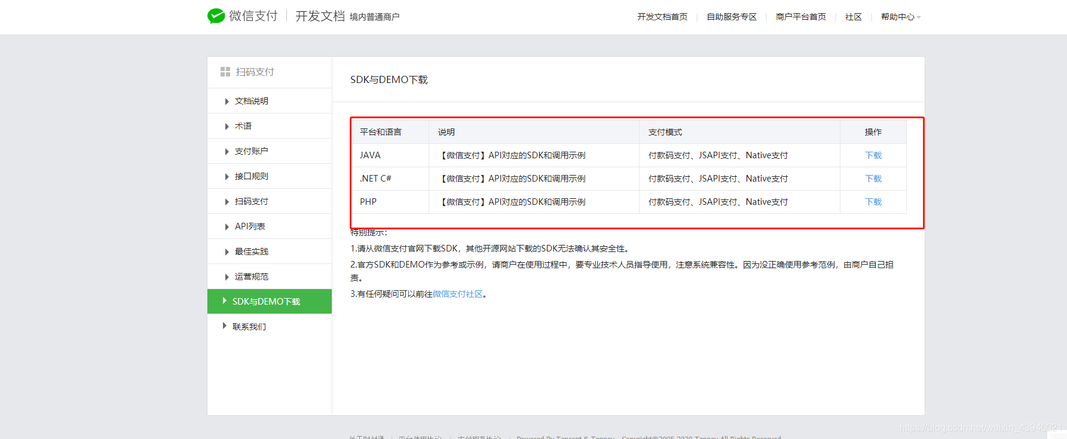Click the 微信支付 header logo text

point(253,16)
